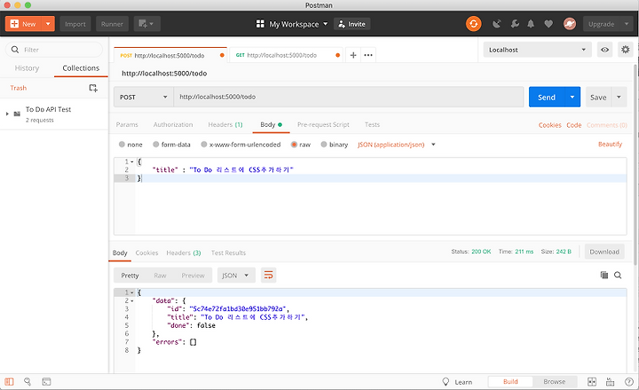Select x-www-form-urlencoded radio button
This screenshot has height=390, width=639.
point(204,144)
